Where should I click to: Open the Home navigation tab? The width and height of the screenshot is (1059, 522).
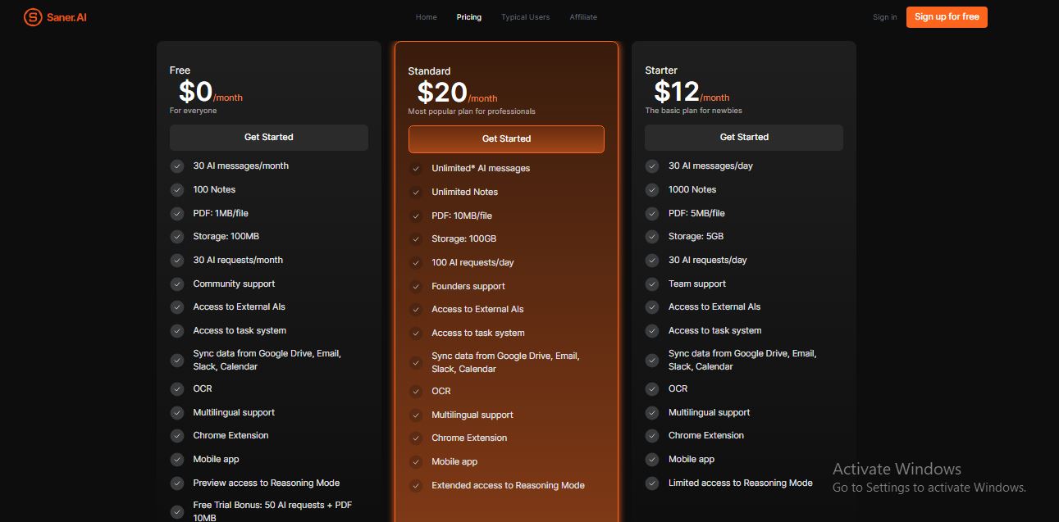tap(426, 17)
